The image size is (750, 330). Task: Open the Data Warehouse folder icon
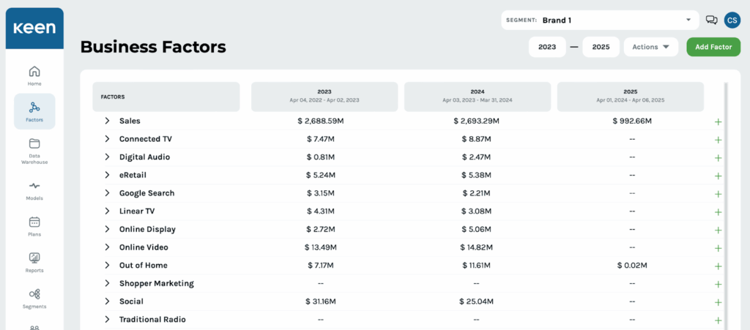tap(34, 143)
